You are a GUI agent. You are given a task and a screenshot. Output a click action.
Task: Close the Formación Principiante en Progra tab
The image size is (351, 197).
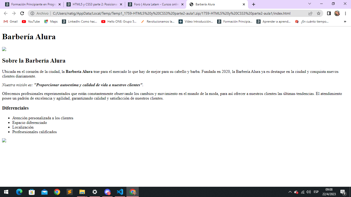click(x=60, y=4)
